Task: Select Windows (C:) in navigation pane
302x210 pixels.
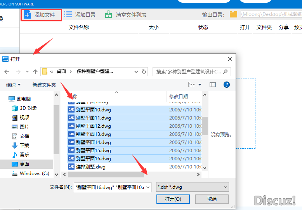Action: [x=34, y=174]
